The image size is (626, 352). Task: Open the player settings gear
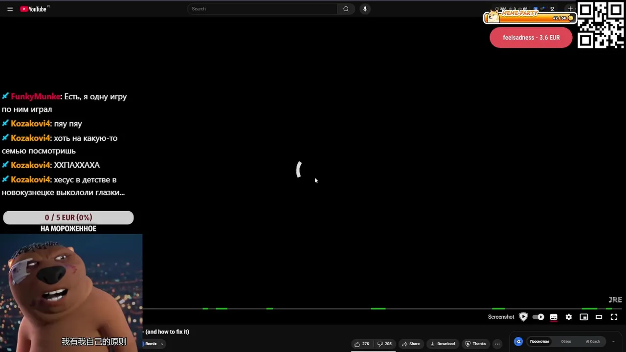pyautogui.click(x=569, y=317)
